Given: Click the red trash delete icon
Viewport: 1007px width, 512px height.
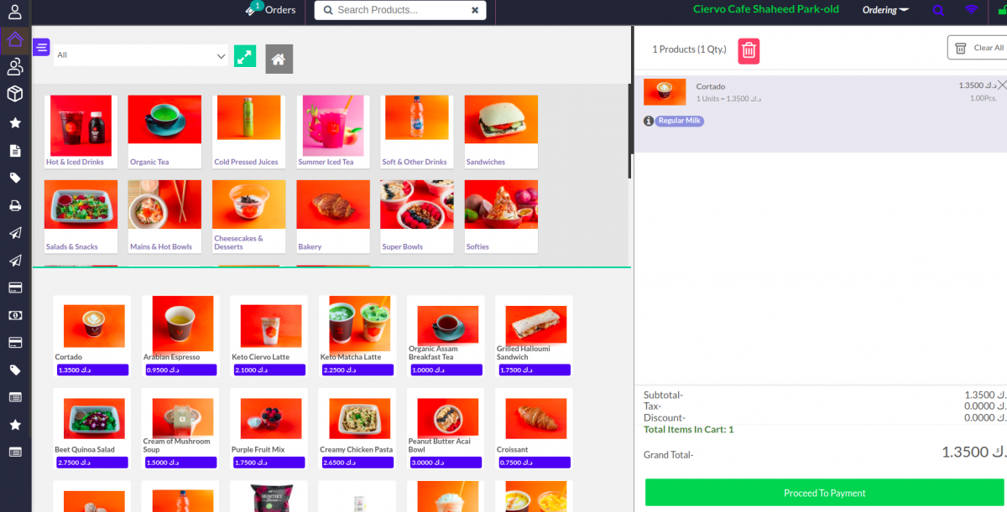Looking at the screenshot, I should 749,51.
